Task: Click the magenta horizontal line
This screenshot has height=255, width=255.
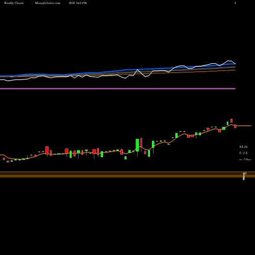Action: pos(118,89)
